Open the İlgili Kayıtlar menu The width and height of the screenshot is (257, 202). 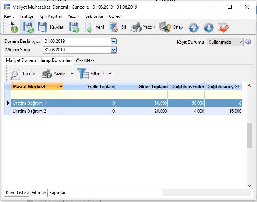pyautogui.click(x=50, y=16)
